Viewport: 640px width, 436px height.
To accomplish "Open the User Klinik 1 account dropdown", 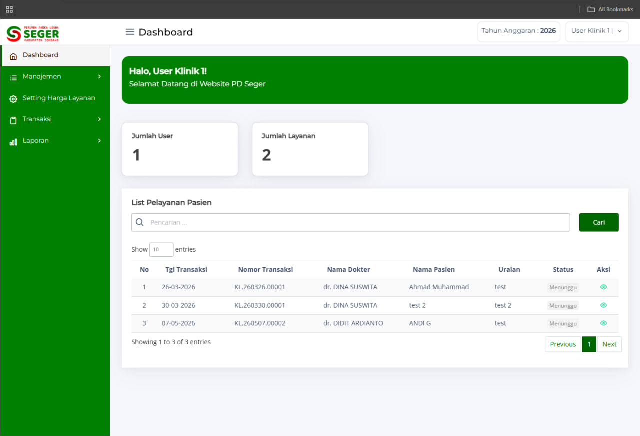I will pos(597,31).
